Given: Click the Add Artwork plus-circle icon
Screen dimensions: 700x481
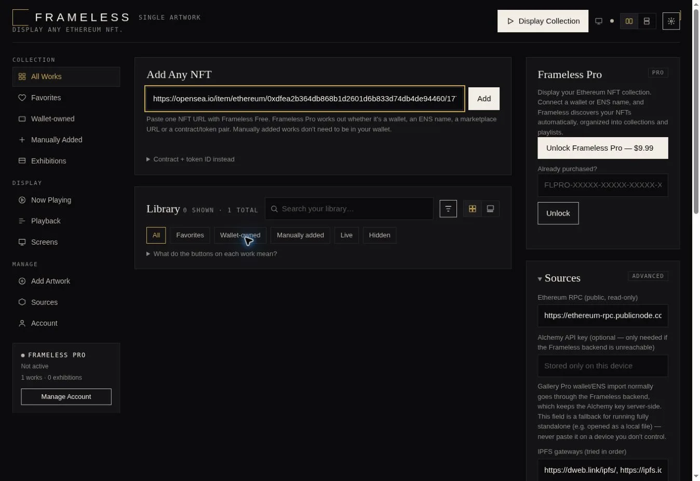Looking at the screenshot, I should click(x=22, y=281).
